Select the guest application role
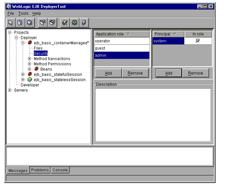 click(x=122, y=48)
